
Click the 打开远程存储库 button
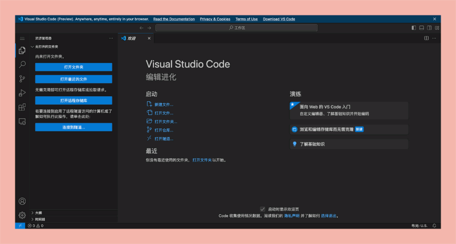pos(74,100)
